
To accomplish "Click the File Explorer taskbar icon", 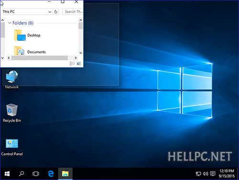I will click(x=65, y=174).
